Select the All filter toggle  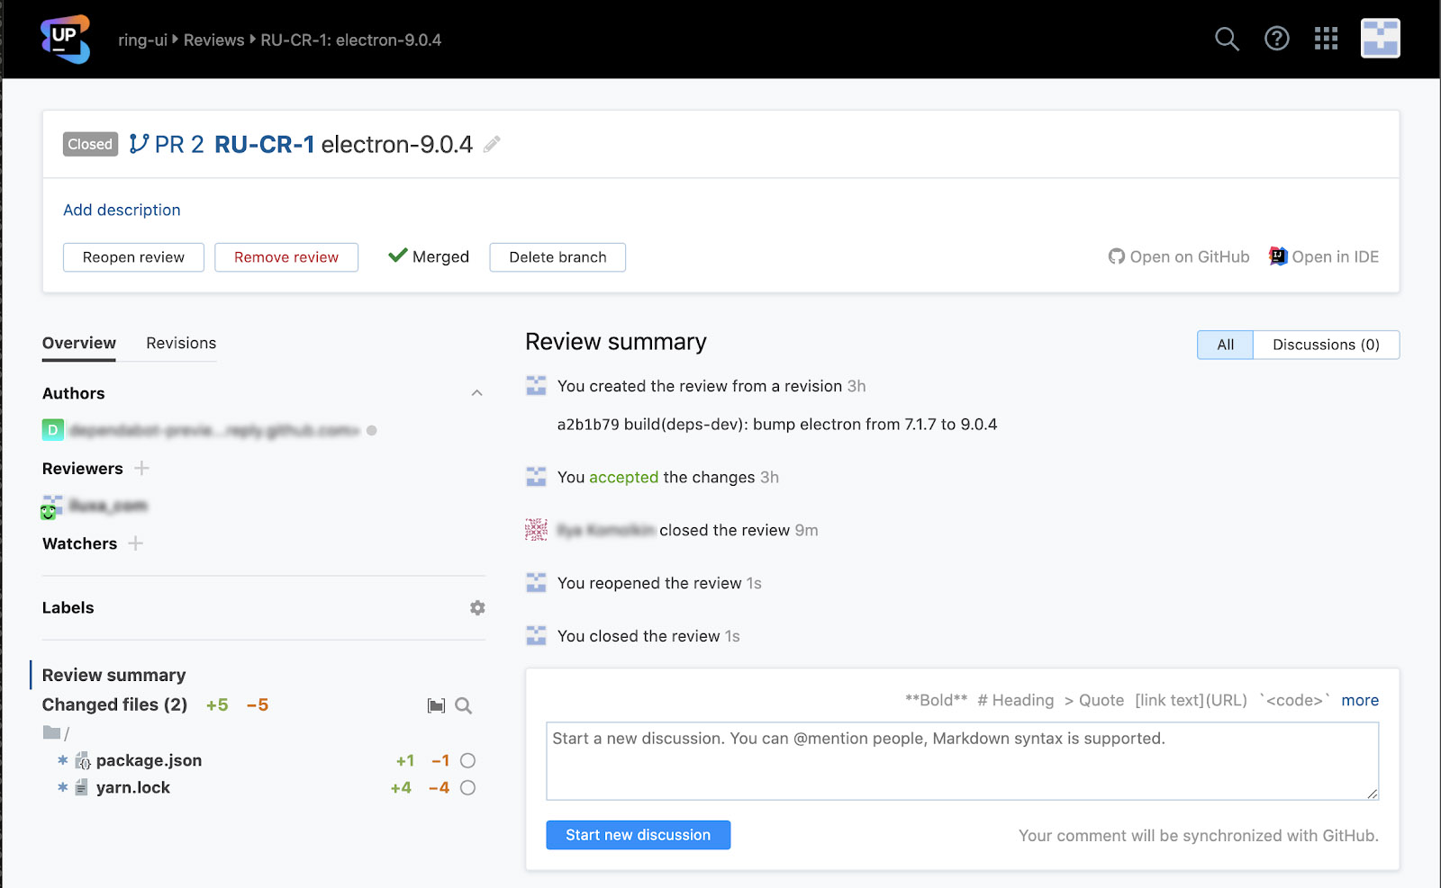(x=1225, y=345)
